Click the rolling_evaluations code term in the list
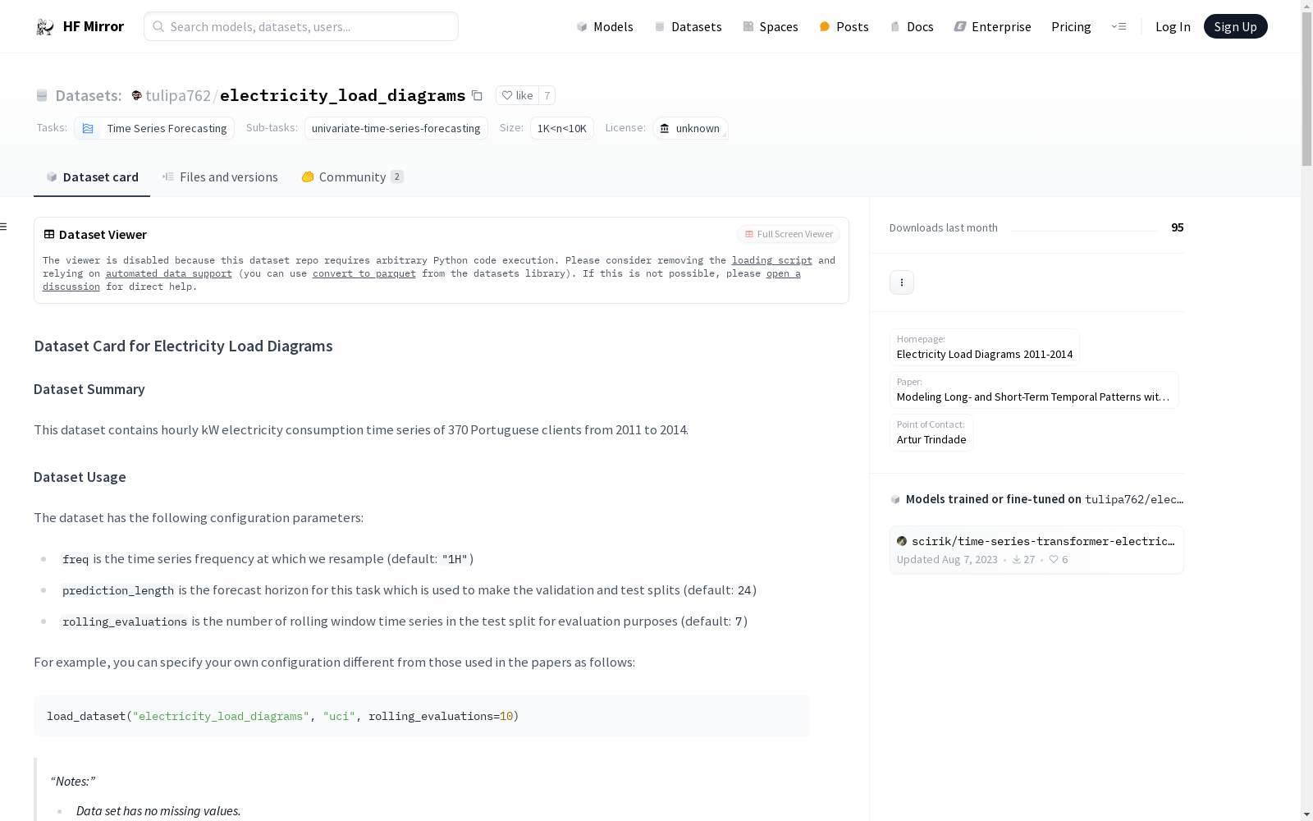This screenshot has width=1313, height=821. tap(125, 621)
